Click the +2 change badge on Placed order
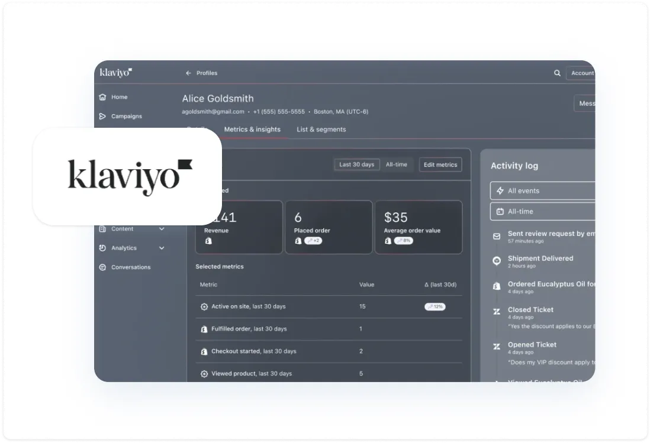 coord(313,241)
